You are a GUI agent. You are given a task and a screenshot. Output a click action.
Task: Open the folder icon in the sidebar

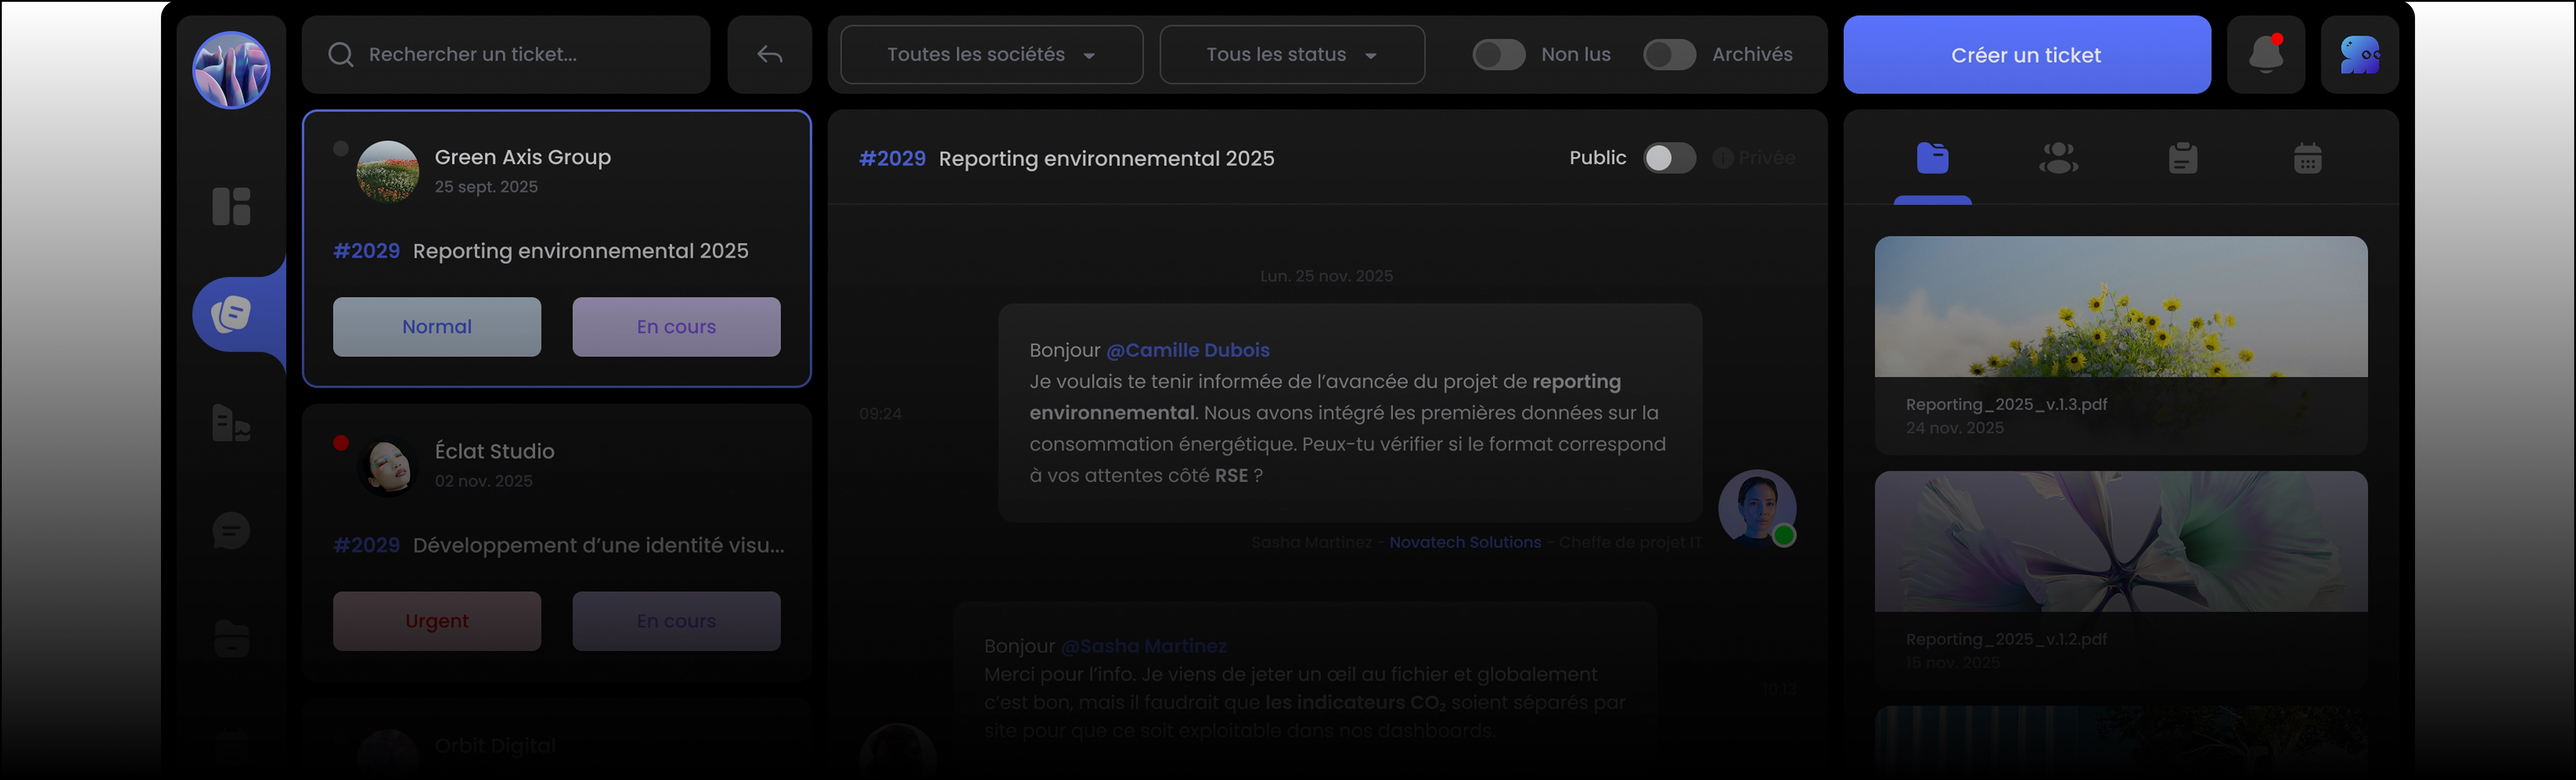coord(231,639)
